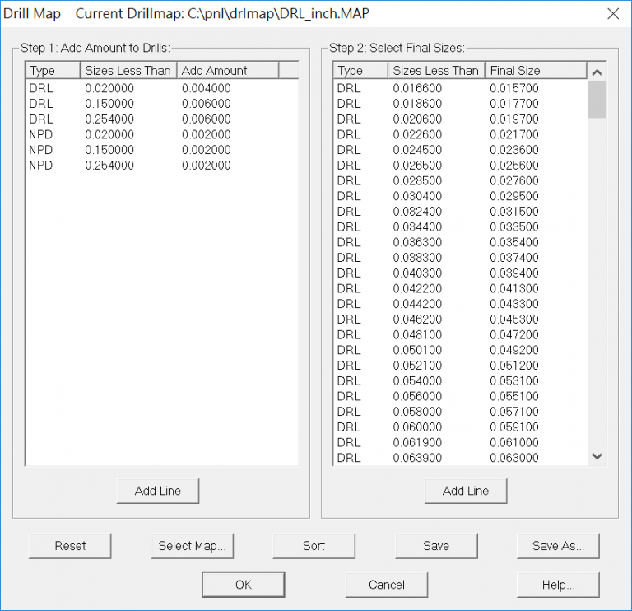Screen dimensions: 632x611
Task: Click Sizes Less Than value 0.016600
Action: [417, 88]
